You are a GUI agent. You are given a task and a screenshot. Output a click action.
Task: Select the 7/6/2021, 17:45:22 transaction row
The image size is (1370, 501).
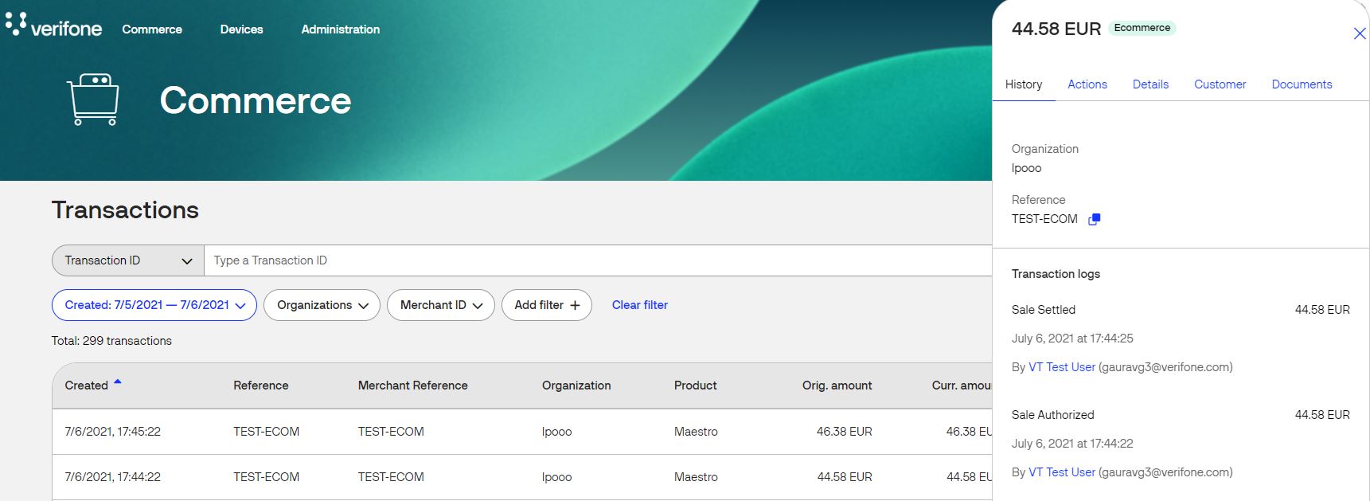pyautogui.click(x=522, y=432)
